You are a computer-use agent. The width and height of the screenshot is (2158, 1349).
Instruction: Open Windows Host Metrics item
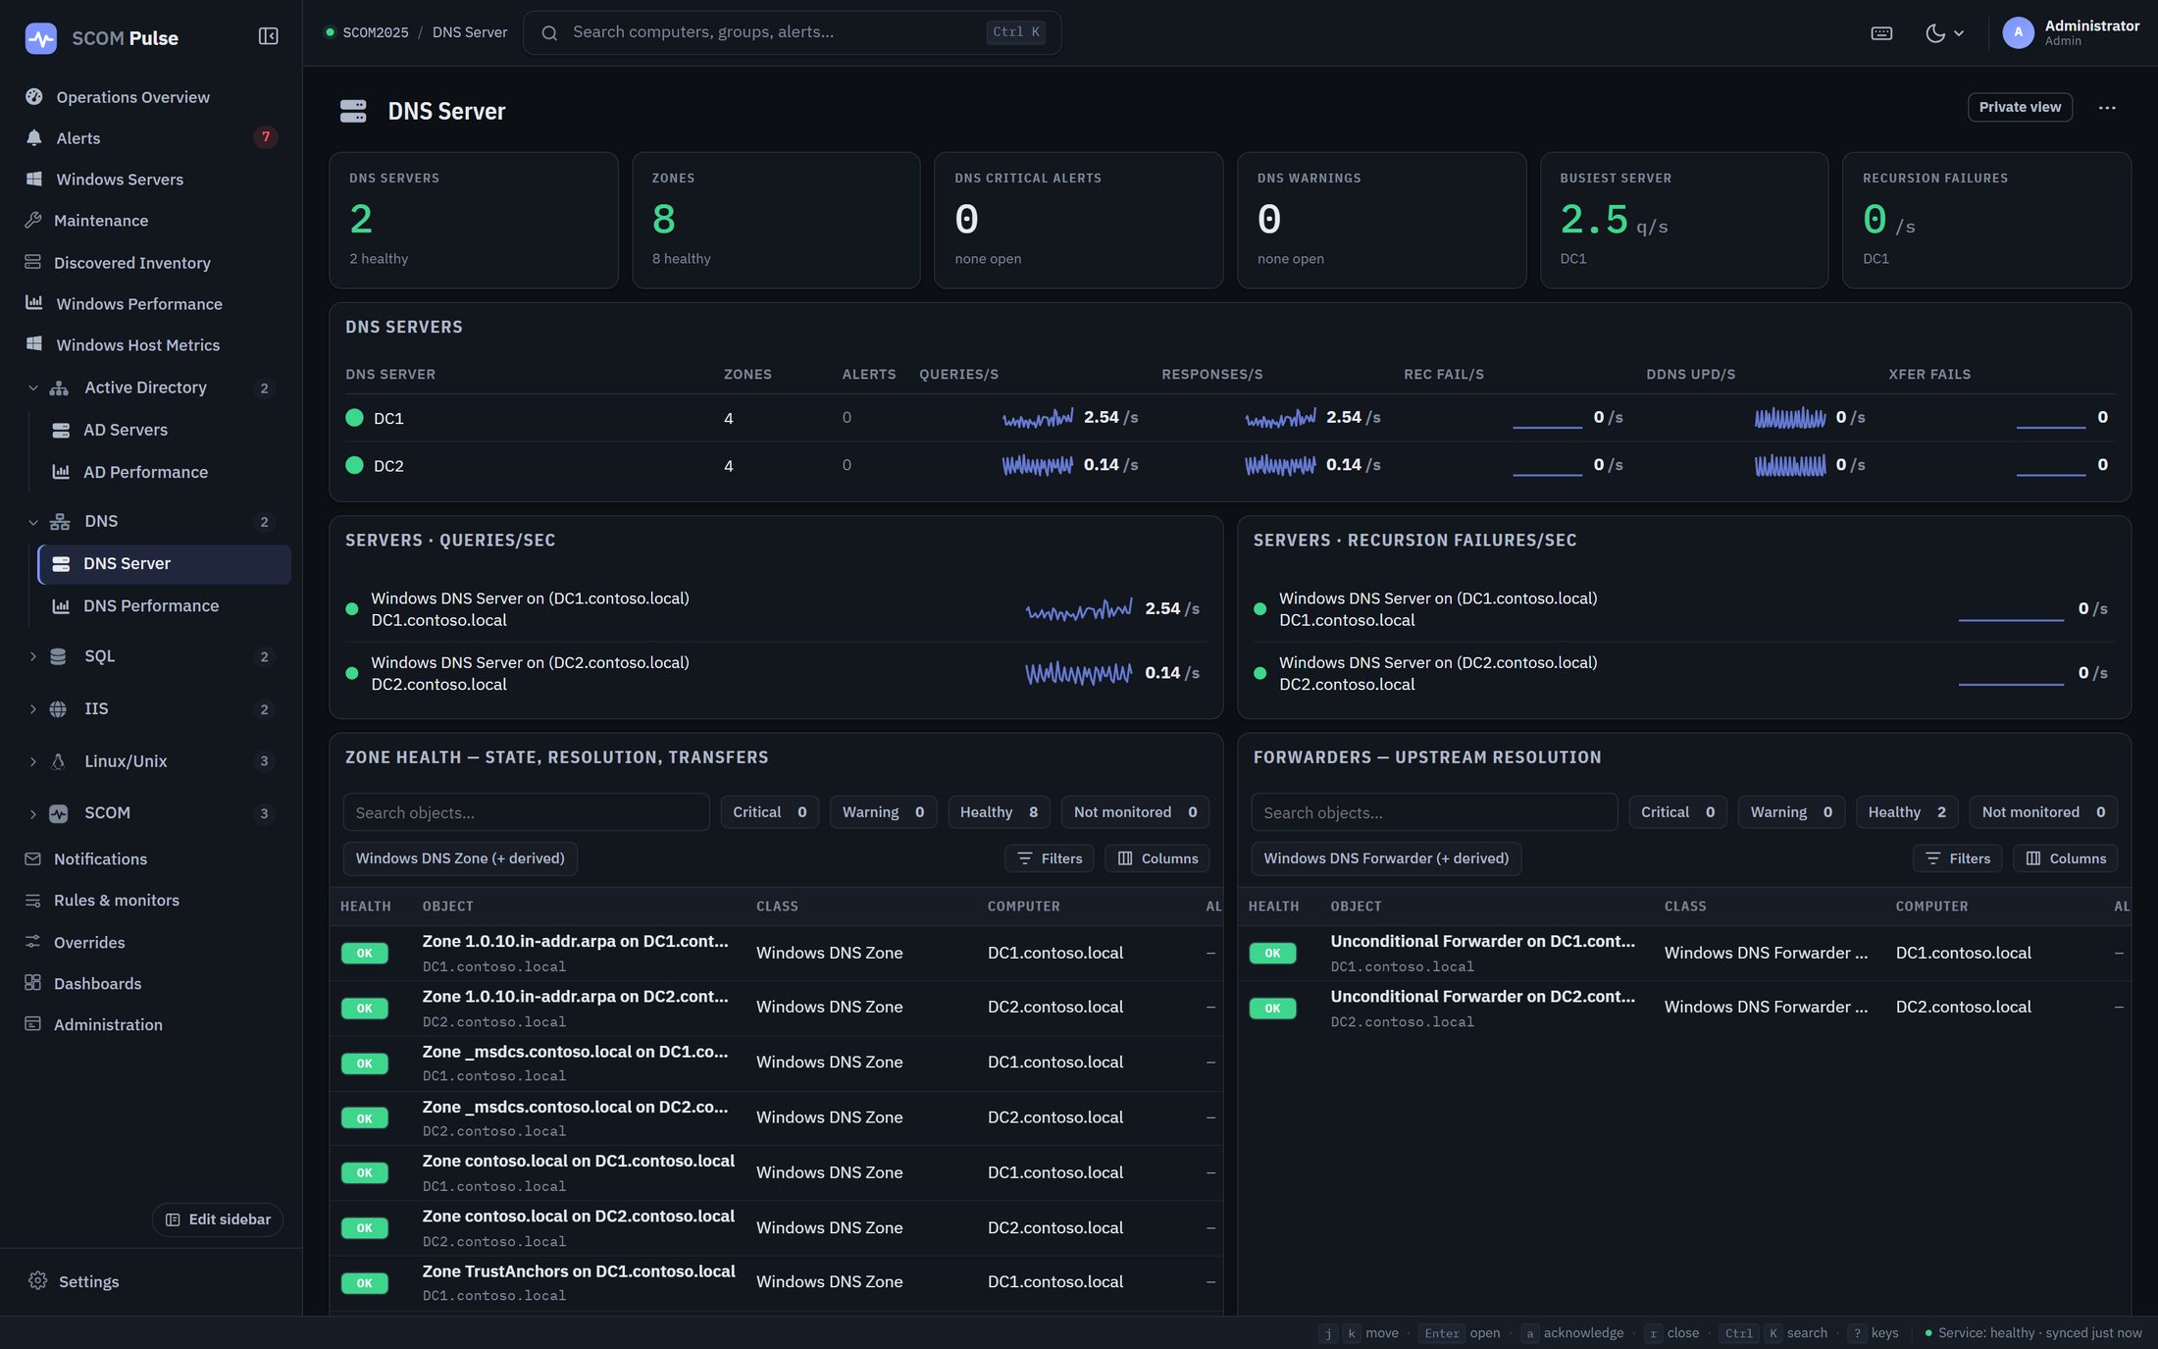click(137, 345)
